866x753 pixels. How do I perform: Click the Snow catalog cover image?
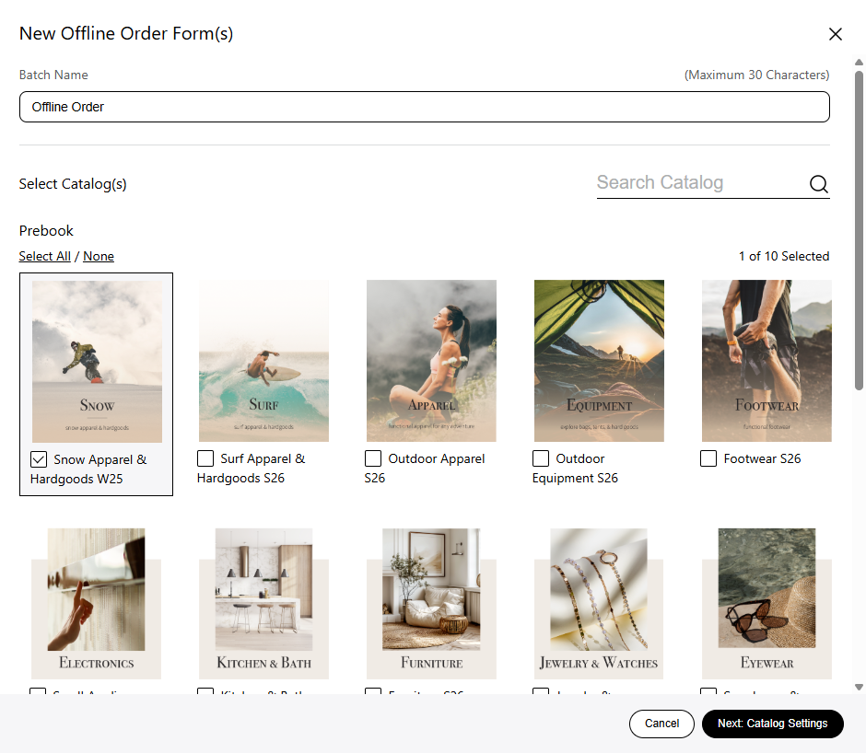pyautogui.click(x=97, y=361)
